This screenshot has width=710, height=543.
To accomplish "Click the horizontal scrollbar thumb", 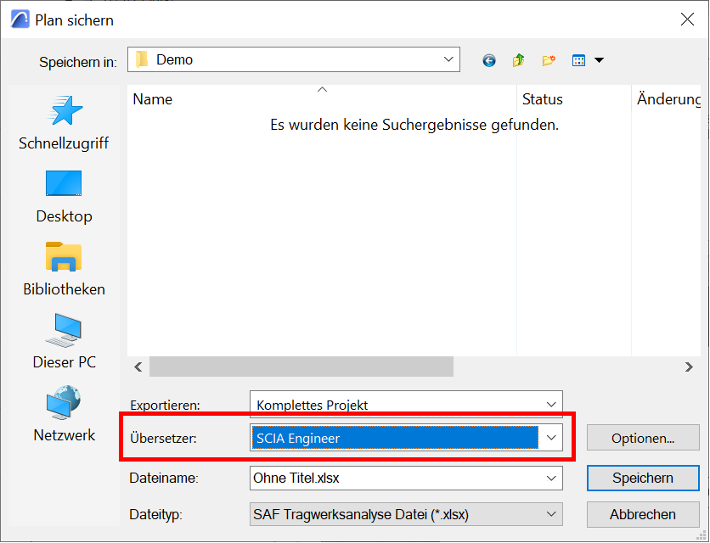I will (x=301, y=367).
